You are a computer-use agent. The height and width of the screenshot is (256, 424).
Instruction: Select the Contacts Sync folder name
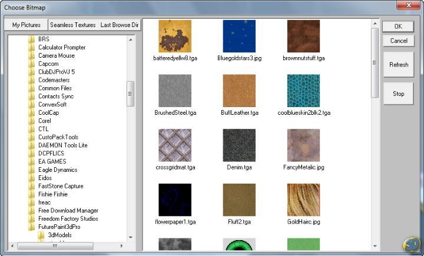click(56, 97)
